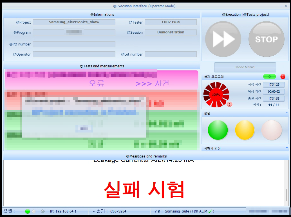Image resolution: width=291 pixels, height=217 pixels.
Task: Click the green checkmark beside TDK ALIM
Action: pyautogui.click(x=210, y=211)
